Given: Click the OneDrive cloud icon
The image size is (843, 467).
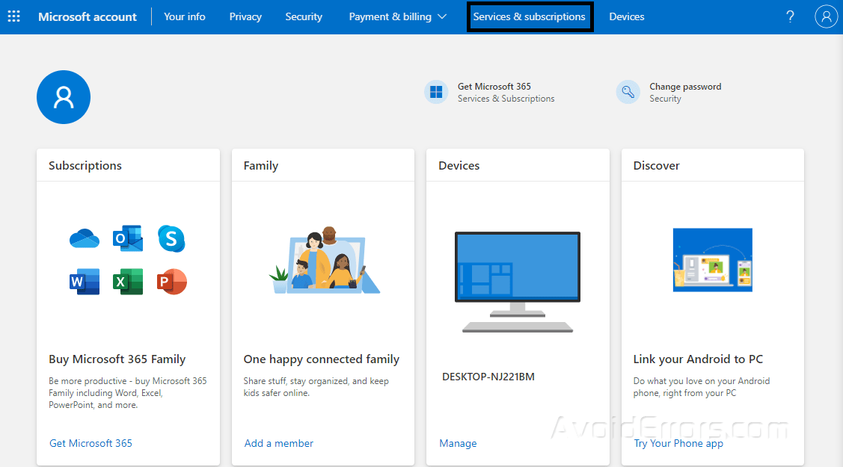Looking at the screenshot, I should point(85,238).
